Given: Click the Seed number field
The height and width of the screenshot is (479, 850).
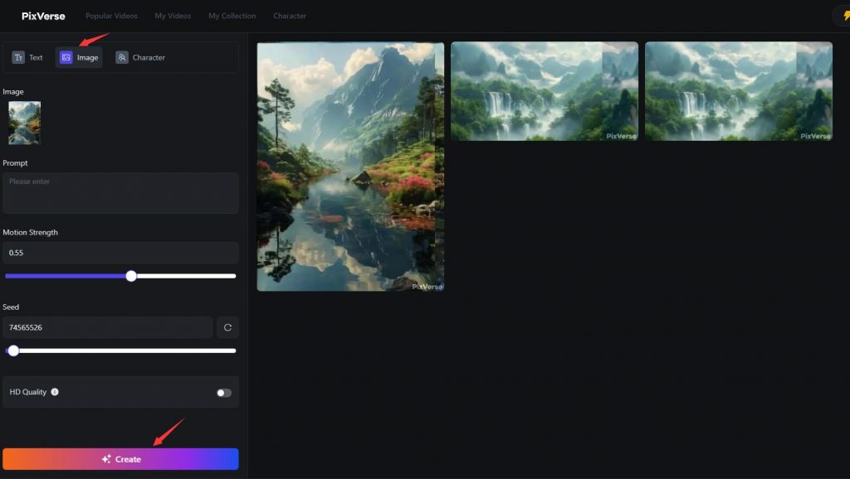Looking at the screenshot, I should tap(107, 327).
